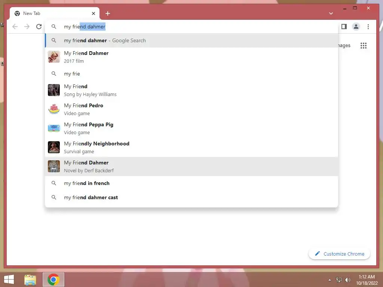Image resolution: width=383 pixels, height=287 pixels.
Task: Select My Friend Peppa Pig suggestion
Action: point(192,129)
